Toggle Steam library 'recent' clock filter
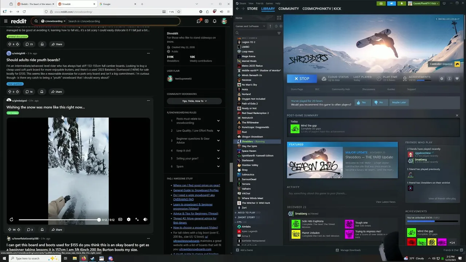Screen dimensions: 466x262 [x=276, y=26]
